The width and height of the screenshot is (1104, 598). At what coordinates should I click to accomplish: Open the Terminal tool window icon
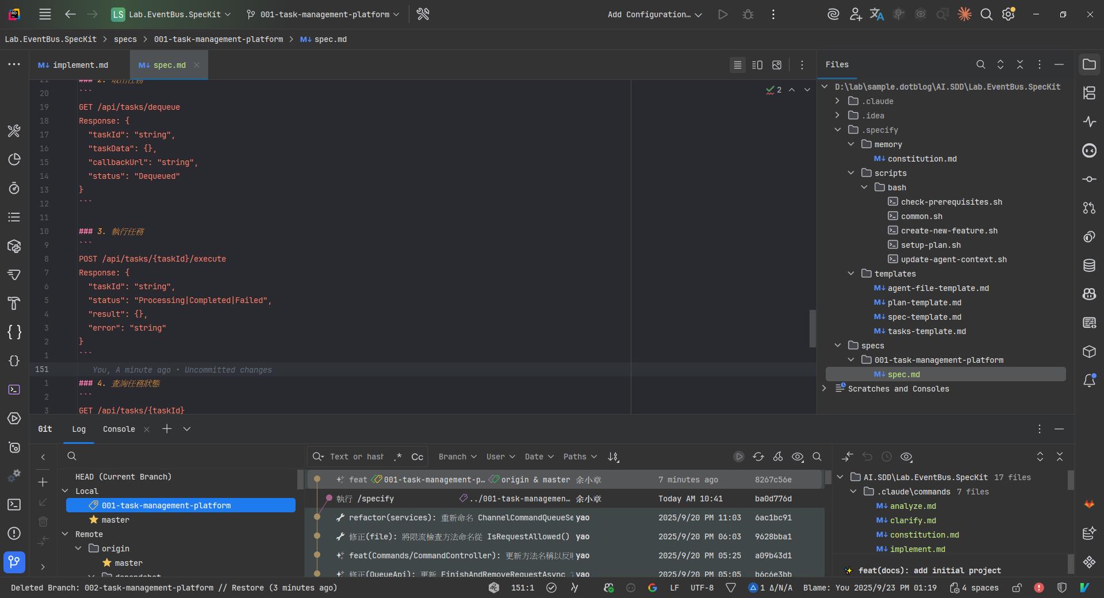tap(14, 504)
